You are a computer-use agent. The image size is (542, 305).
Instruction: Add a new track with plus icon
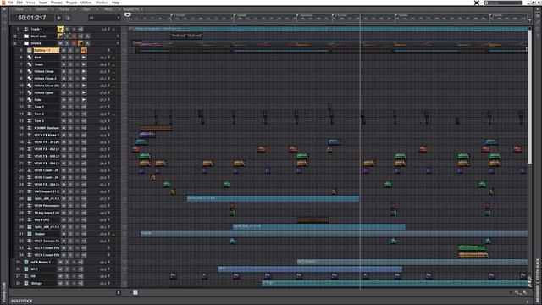pos(58,18)
